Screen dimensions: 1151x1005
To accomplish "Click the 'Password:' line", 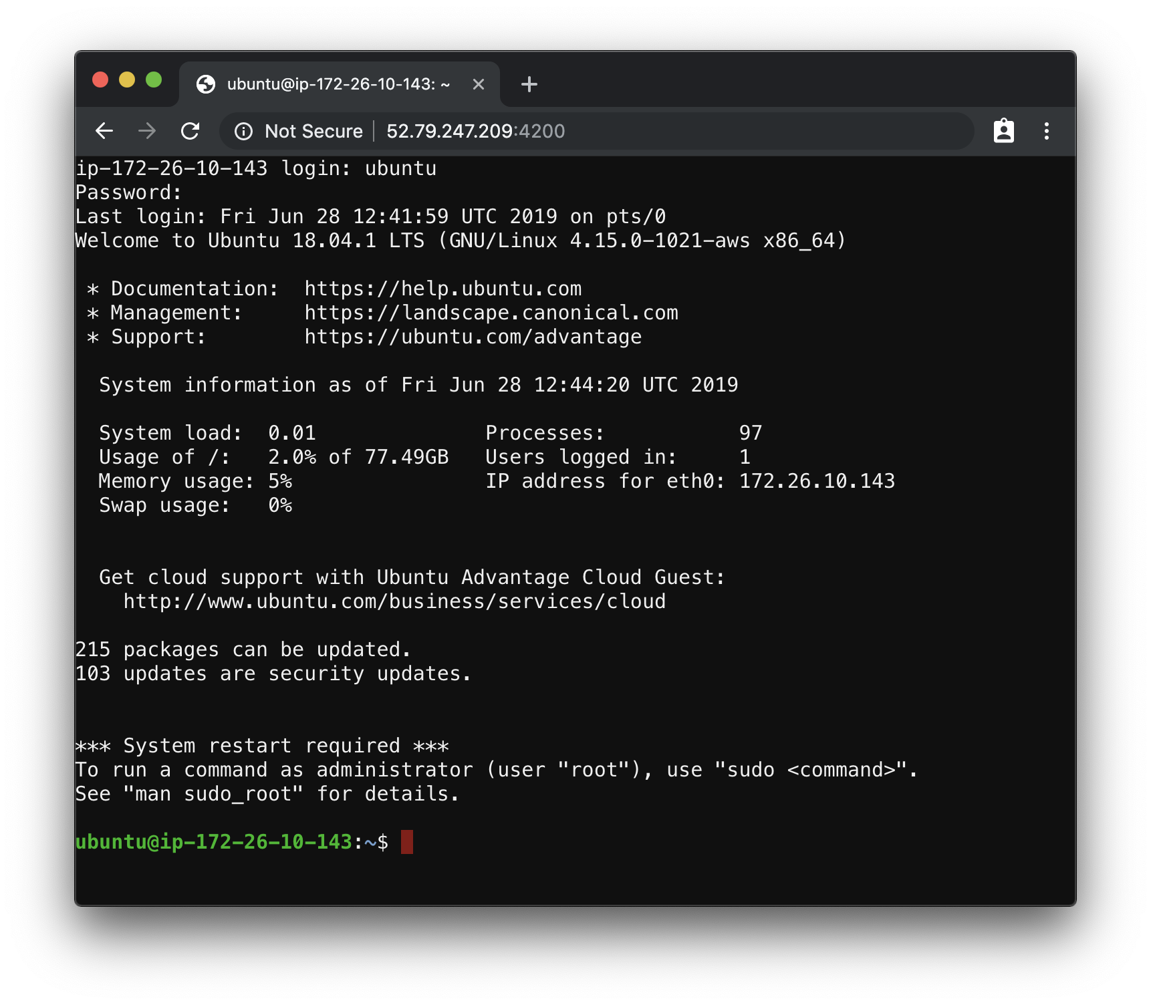I will tap(128, 192).
